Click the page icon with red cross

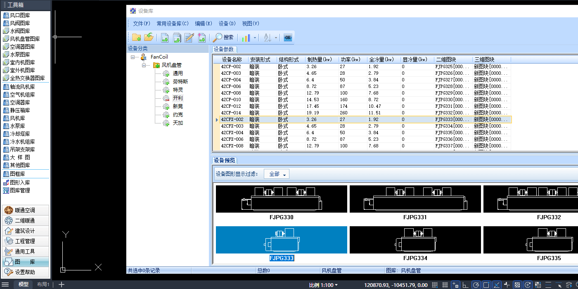(x=201, y=38)
